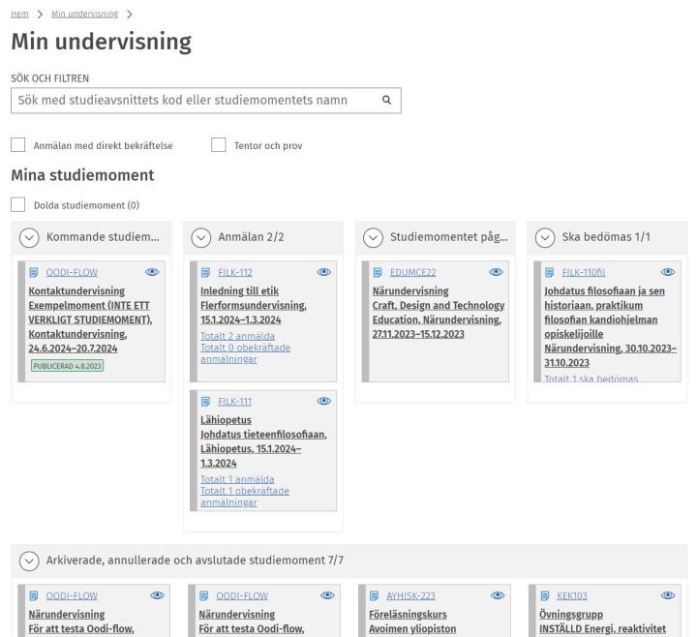Toggle visibility of the EDUMCE22 card
697x637 pixels.
[x=496, y=273]
